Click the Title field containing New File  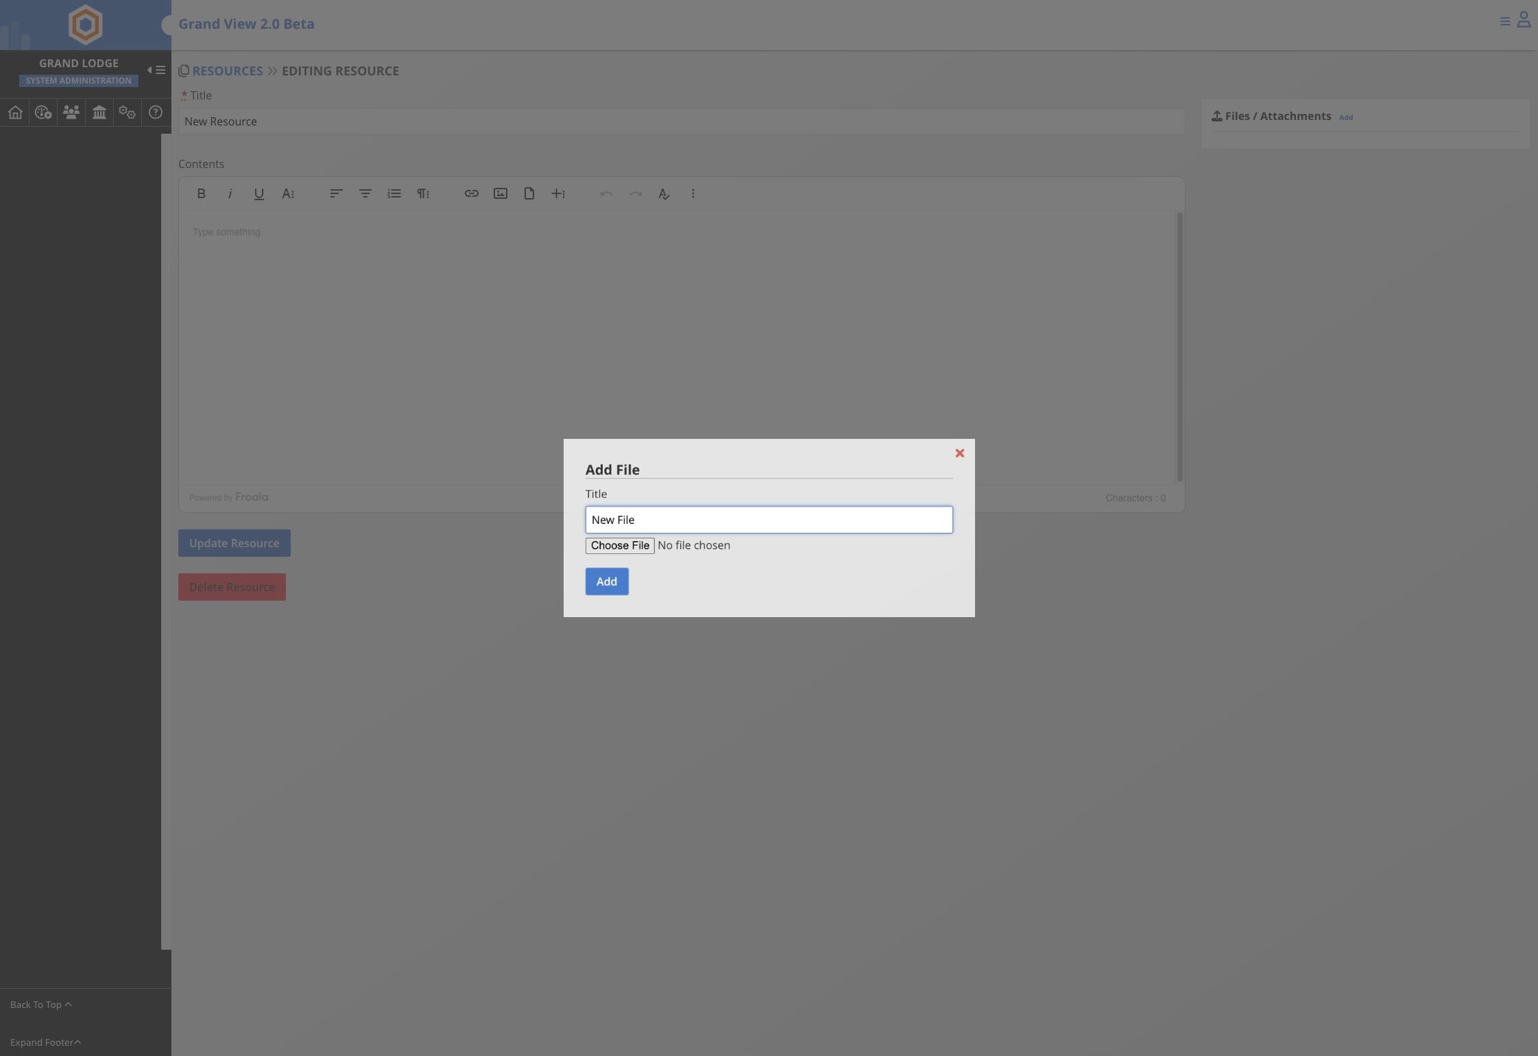pyautogui.click(x=769, y=520)
